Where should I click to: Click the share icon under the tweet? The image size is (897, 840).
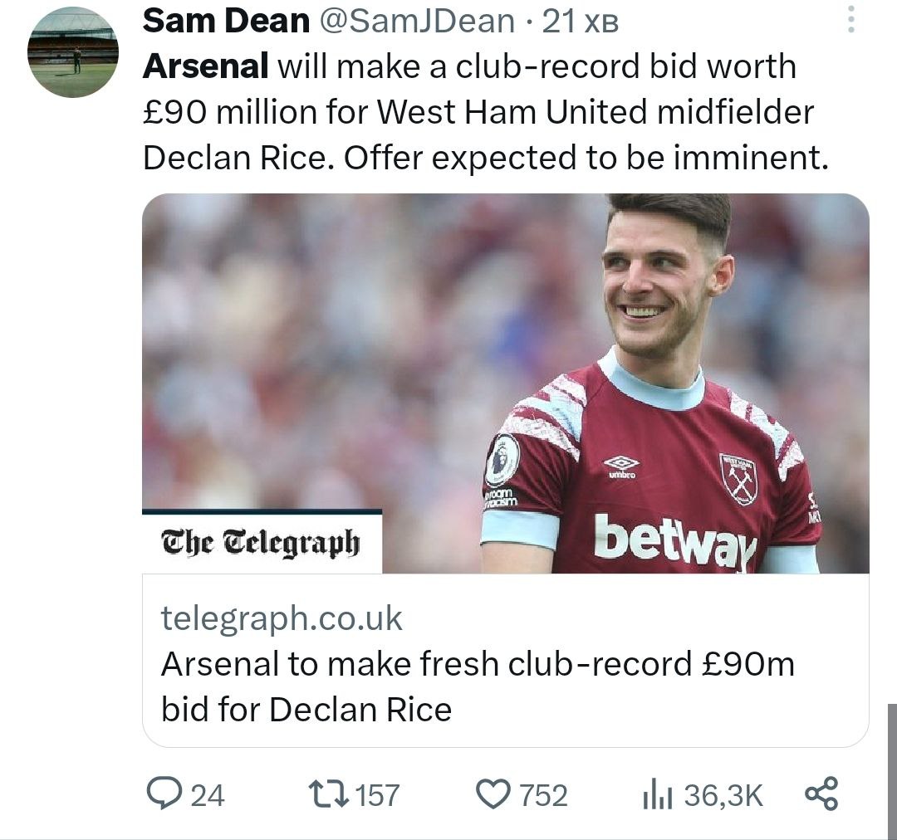[821, 794]
